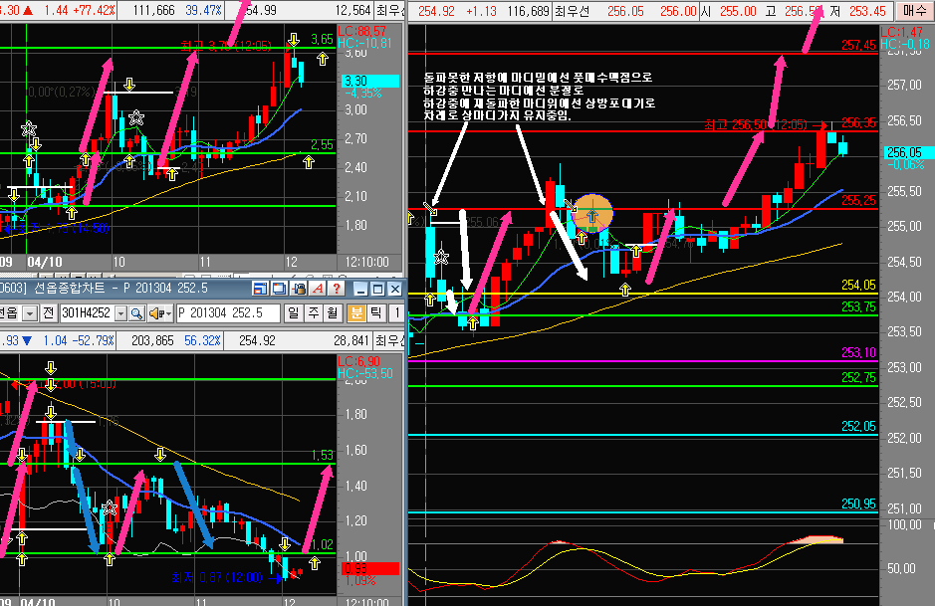Viewport: 935px width, 606px height.
Task: Click the green 1.02 level label
Action: click(x=322, y=544)
